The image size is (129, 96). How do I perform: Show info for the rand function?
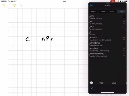pyautogui.click(x=124, y=17)
